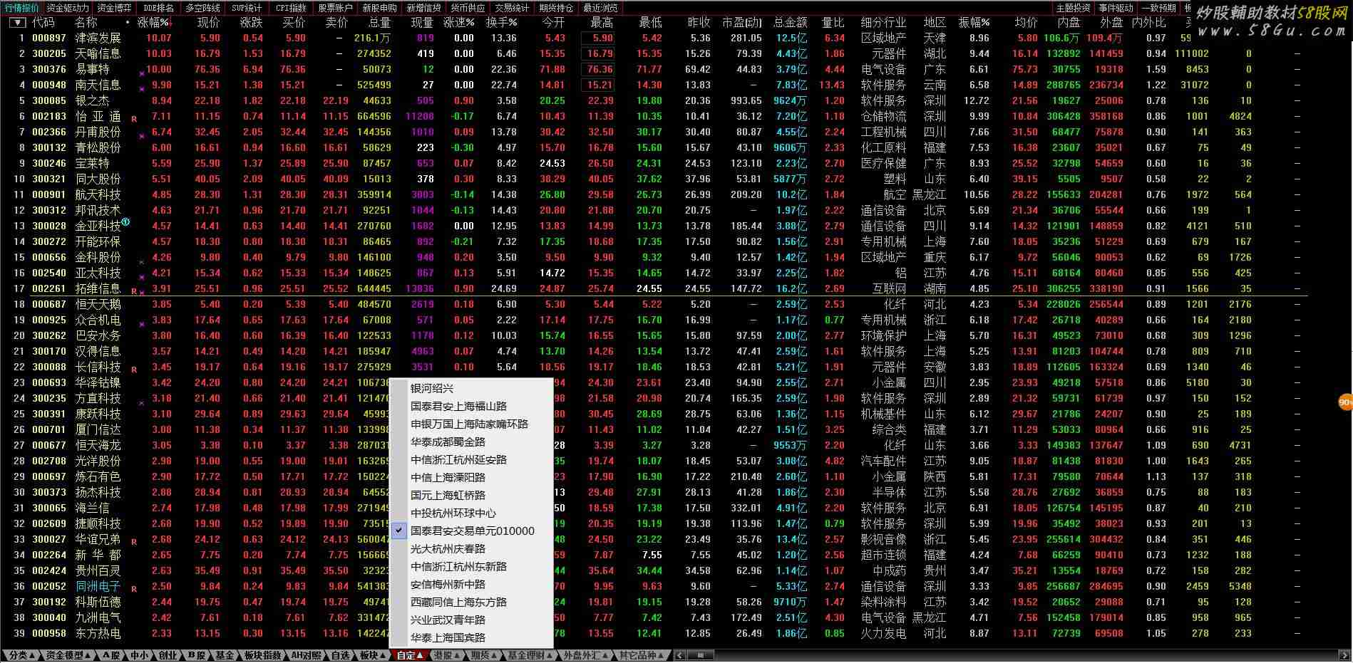Switch to the B股 bottom tab
1353x663 pixels.
[197, 655]
